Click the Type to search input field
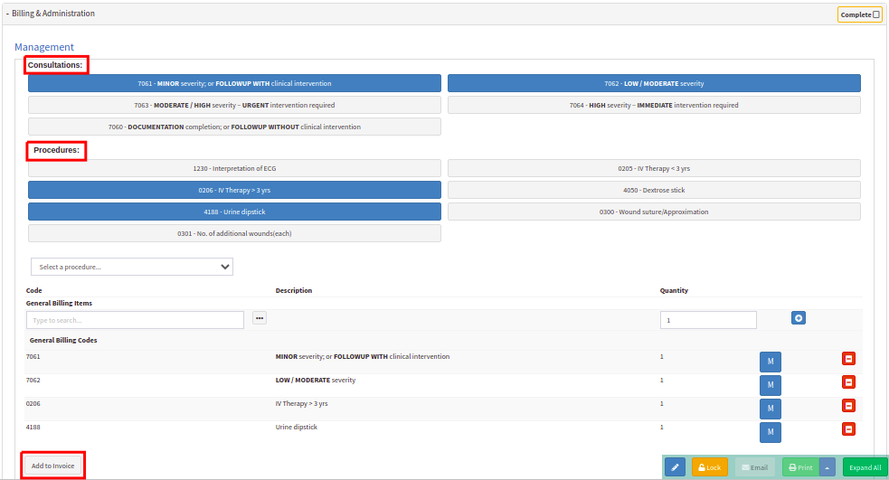The height and width of the screenshot is (480, 889). [135, 320]
